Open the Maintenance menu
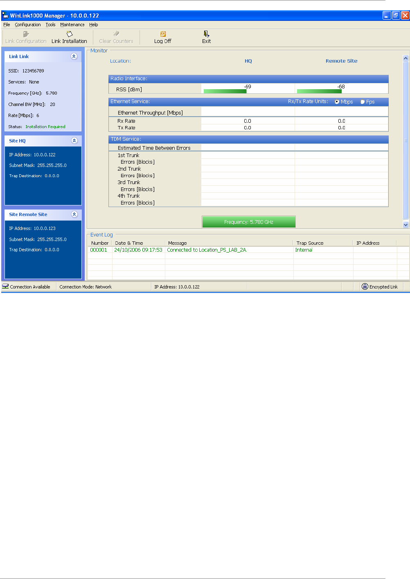Viewport: 410px width, 579px height. tap(72, 25)
